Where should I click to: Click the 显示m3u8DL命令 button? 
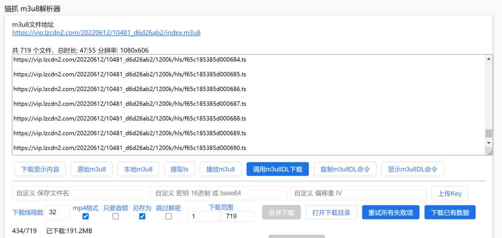(x=412, y=169)
